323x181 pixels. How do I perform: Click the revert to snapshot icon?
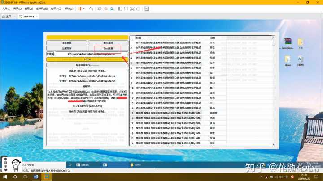[x=105, y=8]
